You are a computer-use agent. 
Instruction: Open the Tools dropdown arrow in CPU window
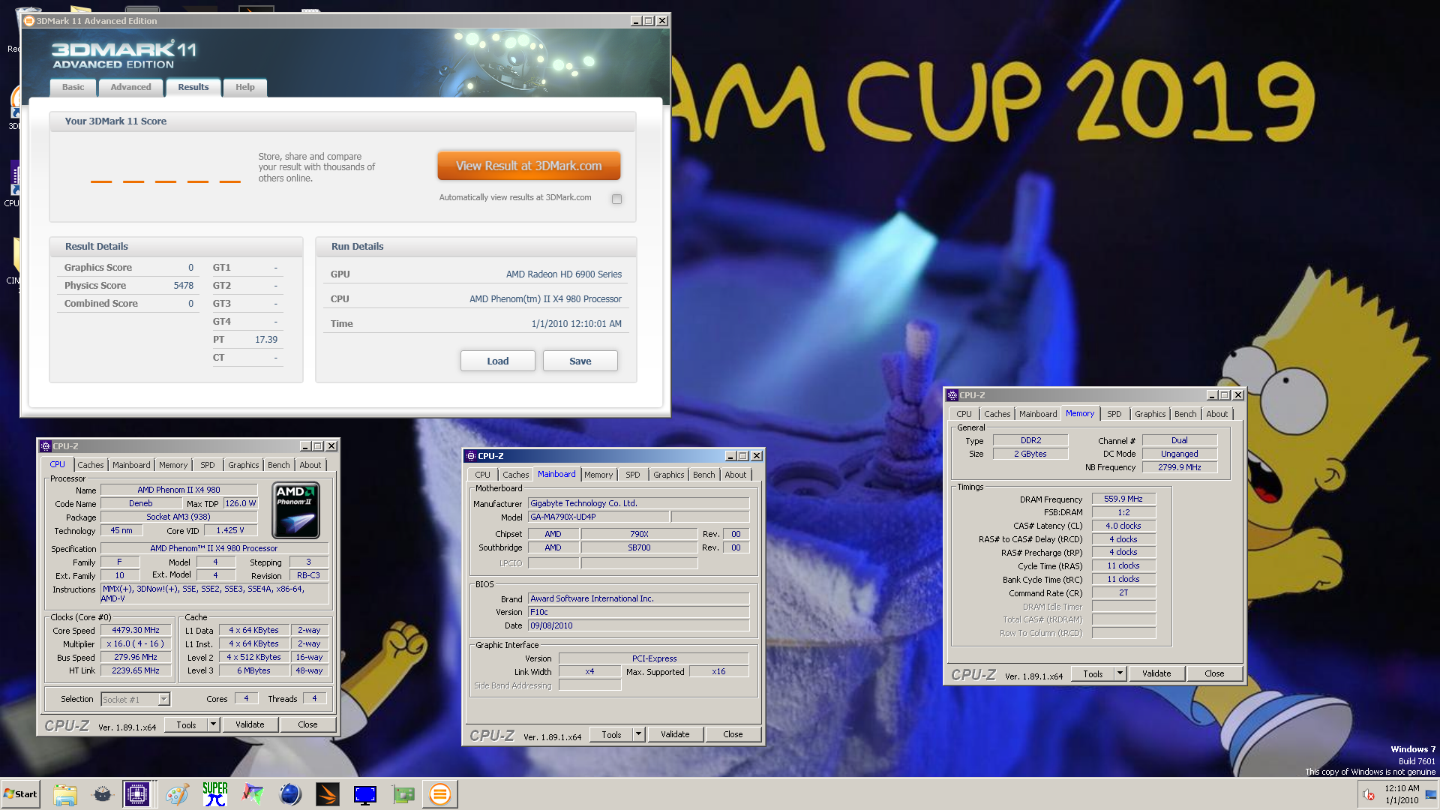coord(213,724)
